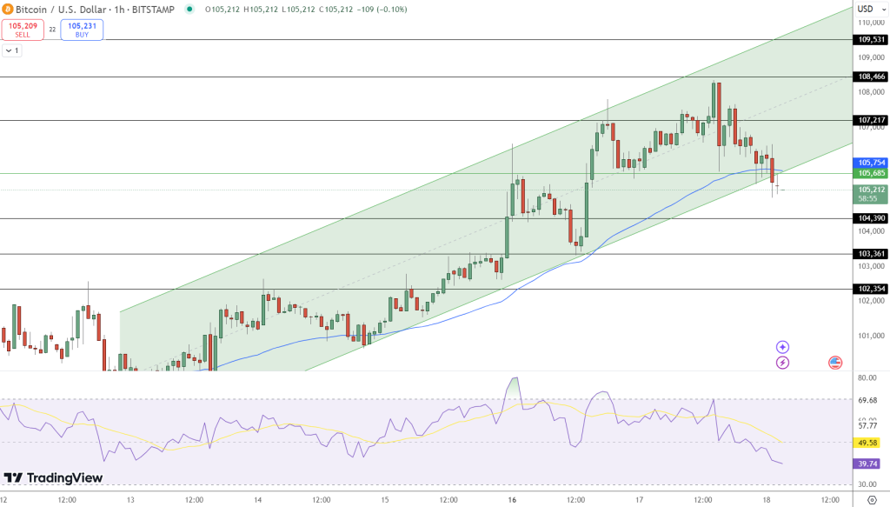Screen dimensions: 890x507
Task: Click the purple star event marker
Action: click(783, 347)
